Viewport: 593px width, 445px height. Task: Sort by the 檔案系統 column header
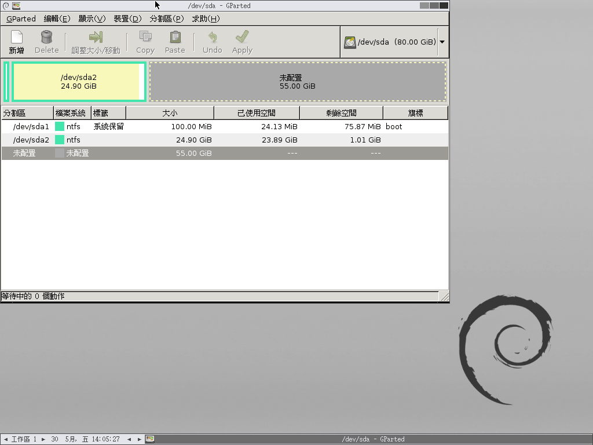[x=71, y=113]
